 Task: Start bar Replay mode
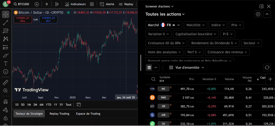click(126, 4)
